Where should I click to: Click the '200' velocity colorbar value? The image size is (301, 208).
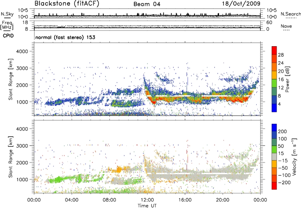click(283, 131)
